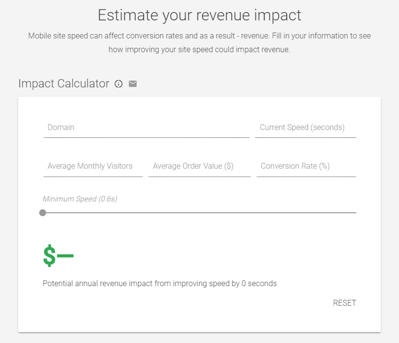Click the Minimum Speed slider handle
Image resolution: width=399 pixels, height=343 pixels.
pyautogui.click(x=43, y=213)
